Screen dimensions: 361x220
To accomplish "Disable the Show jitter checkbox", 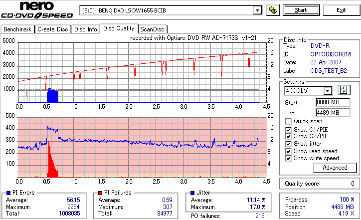I will point(288,144).
